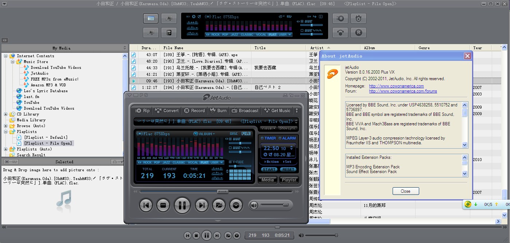
Task: Open the cowonamerica.com/forums link
Action: 403,91
